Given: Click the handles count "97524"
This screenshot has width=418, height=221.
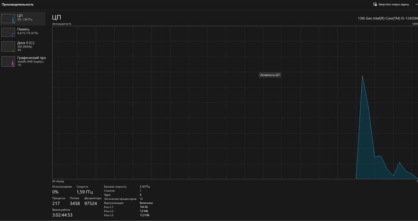Looking at the screenshot, I should click(91, 204).
